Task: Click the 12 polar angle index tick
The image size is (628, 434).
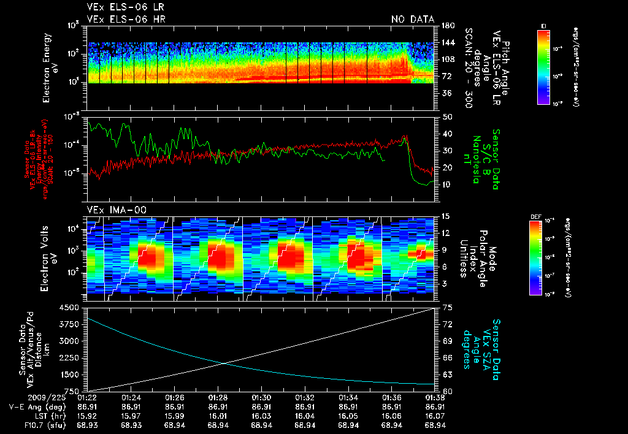Action: [x=446, y=233]
